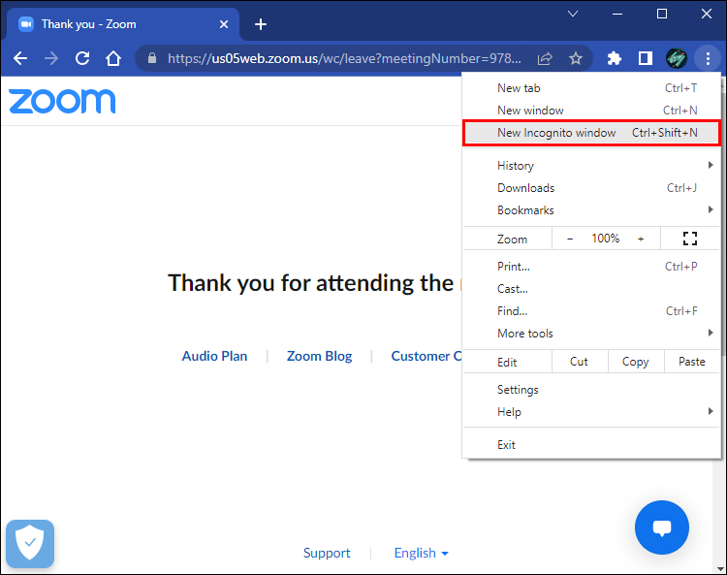Screen dimensions: 727x575
Task: Bookmark this tab with the star icon
Action: point(576,58)
